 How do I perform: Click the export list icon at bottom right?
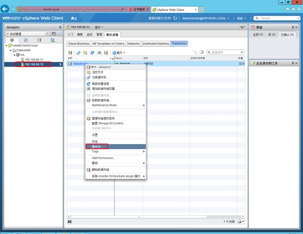click(241, 221)
